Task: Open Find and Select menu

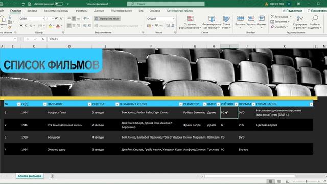Action: [315, 22]
